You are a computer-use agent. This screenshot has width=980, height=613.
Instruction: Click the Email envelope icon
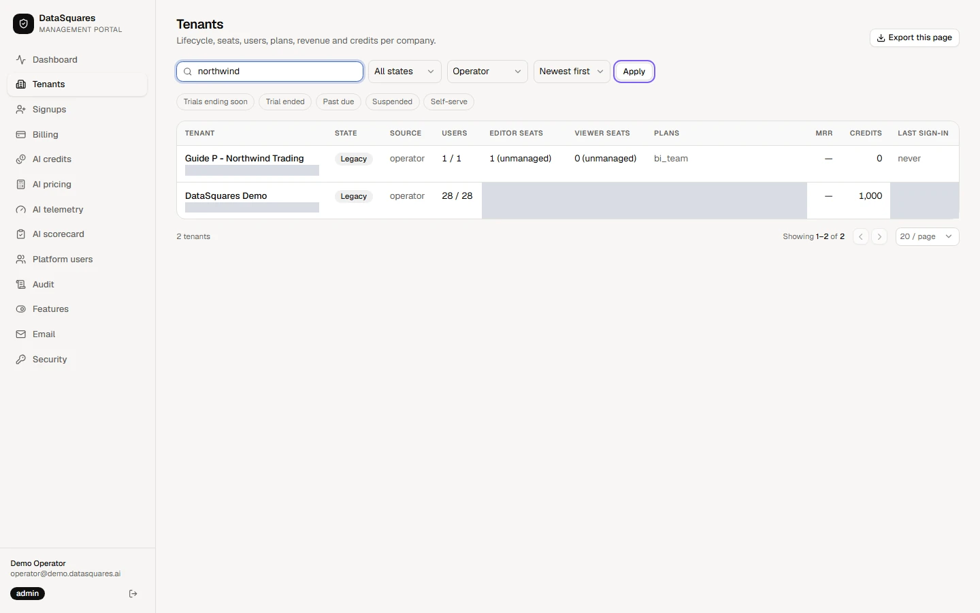click(21, 334)
